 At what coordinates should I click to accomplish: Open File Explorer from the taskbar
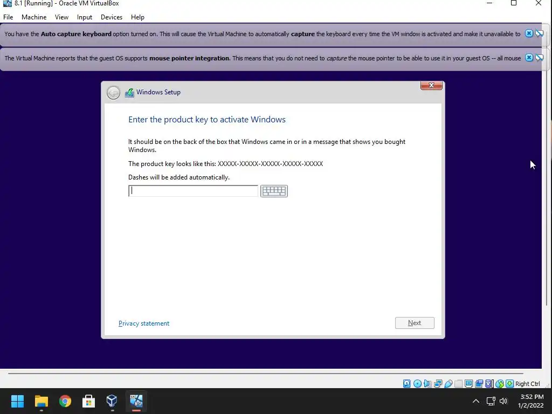coord(41,401)
